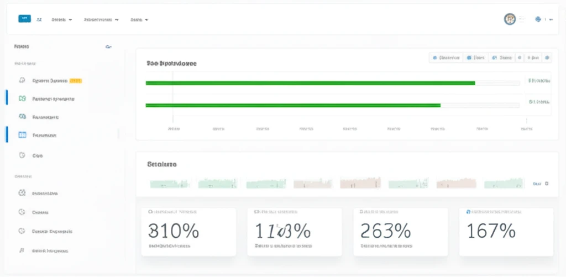Click the blue icon right of avatar
Image resolution: width=566 pixels, height=277 pixels.
[538, 19]
